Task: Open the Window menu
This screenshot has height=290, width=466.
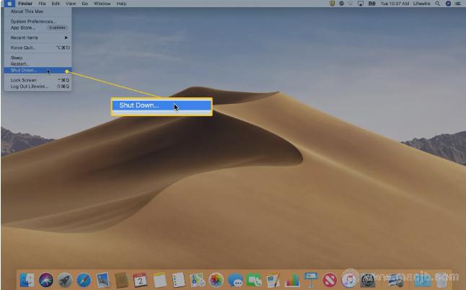Action: [102, 4]
